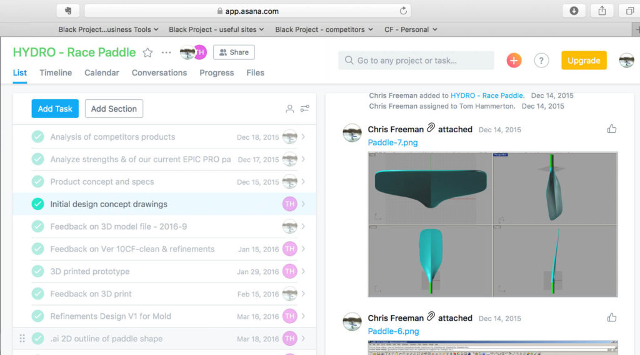This screenshot has width=640, height=355.
Task: Expand details chevron for Feedback on 3D print
Action: (x=303, y=293)
